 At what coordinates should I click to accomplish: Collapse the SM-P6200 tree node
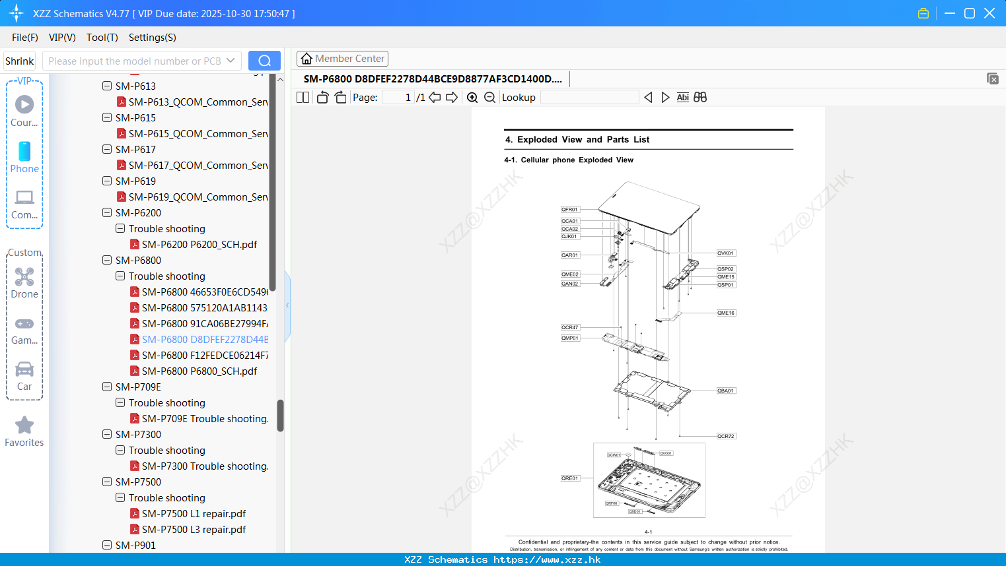pyautogui.click(x=107, y=212)
